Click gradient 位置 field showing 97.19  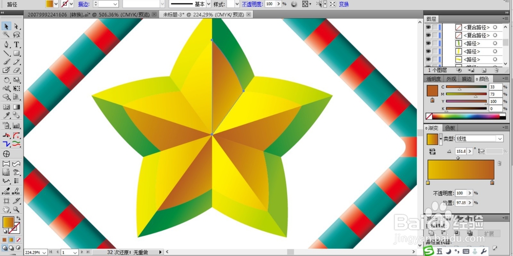[x=461, y=203]
